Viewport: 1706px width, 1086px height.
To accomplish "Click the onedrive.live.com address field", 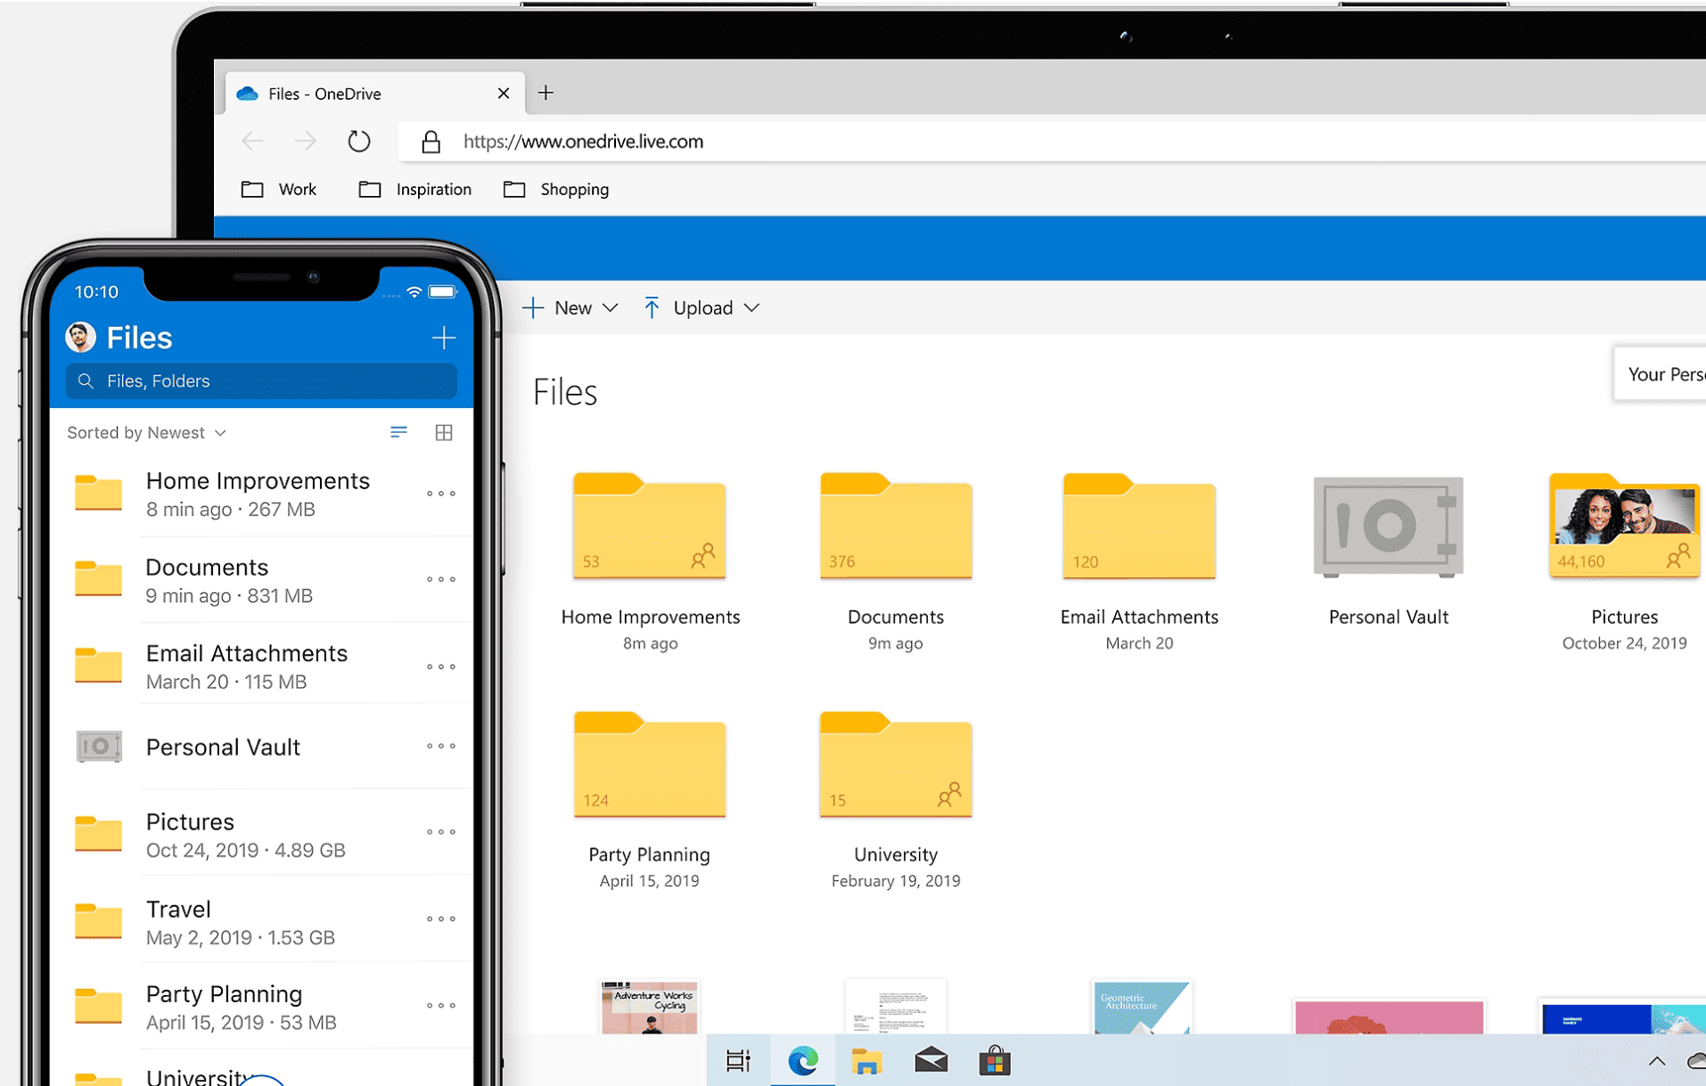I will 1052,141.
